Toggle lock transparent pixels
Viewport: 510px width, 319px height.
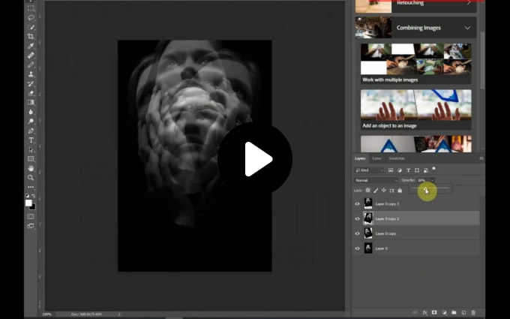[367, 191]
